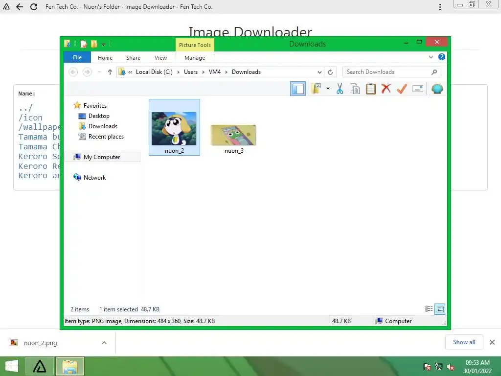This screenshot has width=501, height=376.
Task: Click the Copy icon in toolbar
Action: click(x=355, y=89)
